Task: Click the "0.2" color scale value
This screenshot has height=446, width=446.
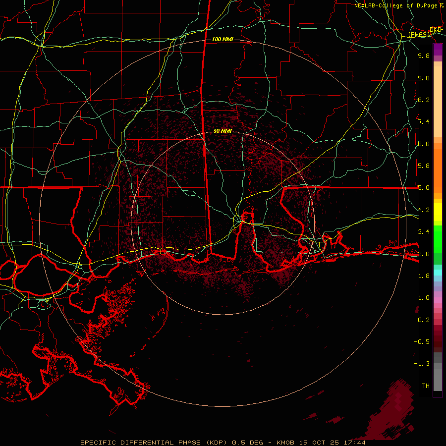Action: tap(424, 320)
